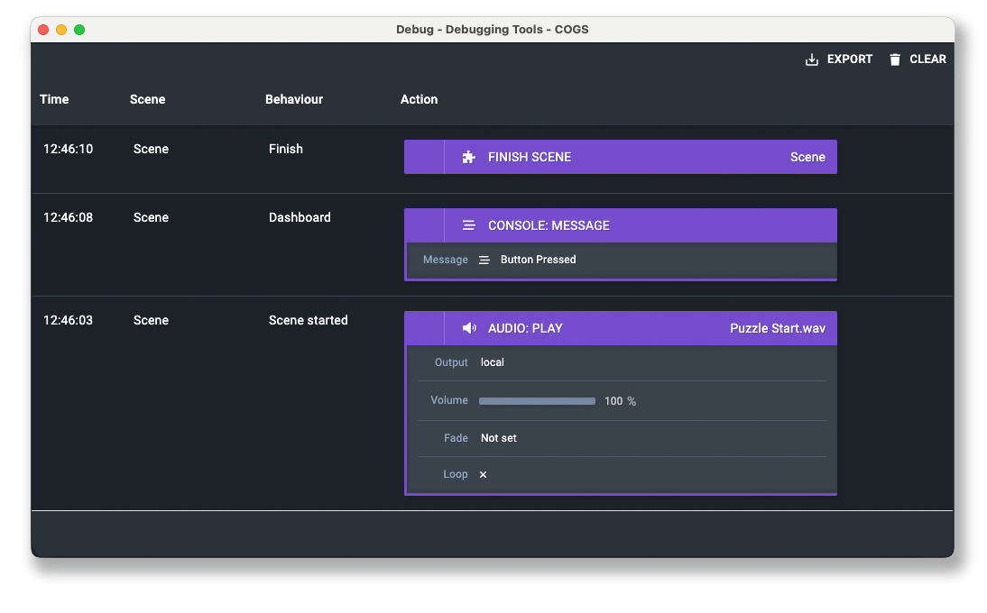Click the Behaviour column header
The width and height of the screenshot is (987, 613).
(x=293, y=99)
